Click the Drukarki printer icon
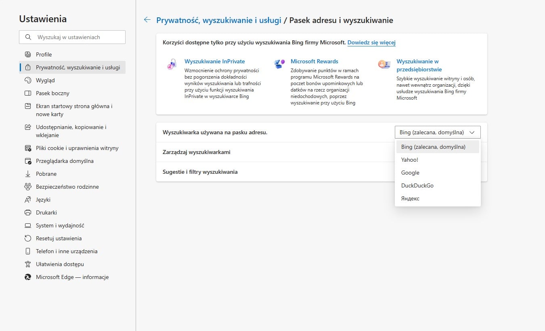This screenshot has width=545, height=331. (28, 212)
